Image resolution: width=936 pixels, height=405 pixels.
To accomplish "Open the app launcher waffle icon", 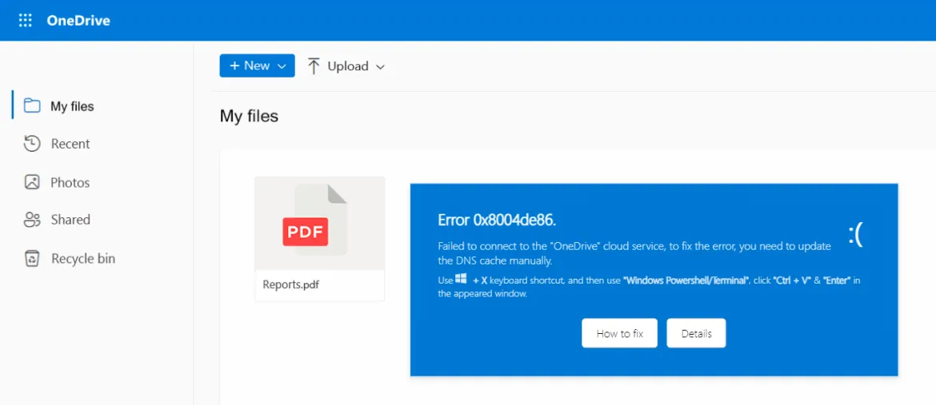I will click(25, 20).
